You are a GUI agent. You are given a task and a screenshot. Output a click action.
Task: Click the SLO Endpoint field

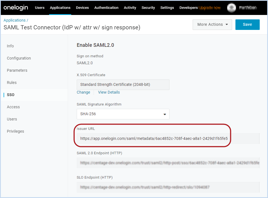click(168, 187)
